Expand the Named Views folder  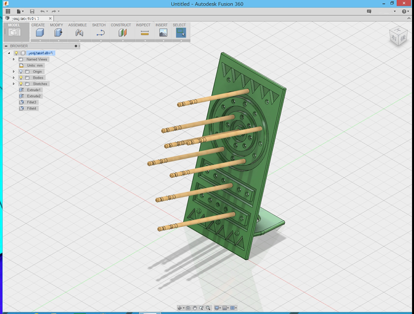[x=14, y=59]
